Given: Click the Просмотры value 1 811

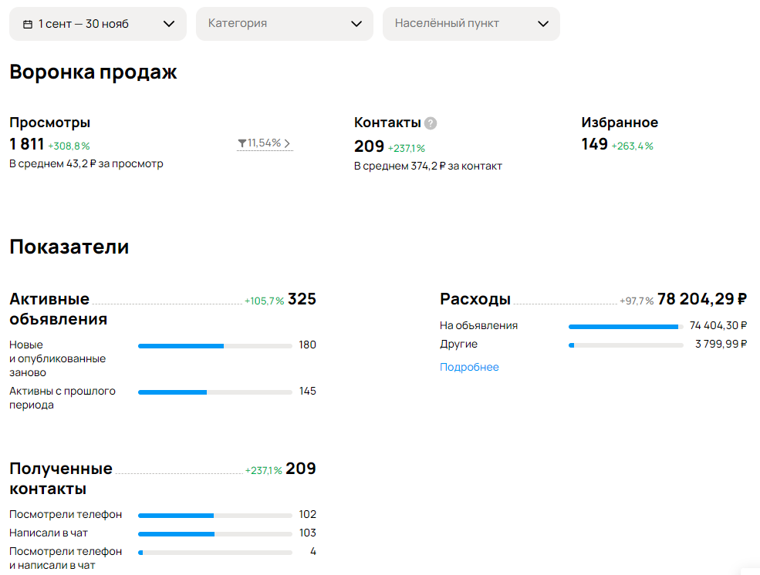Looking at the screenshot, I should 27,144.
